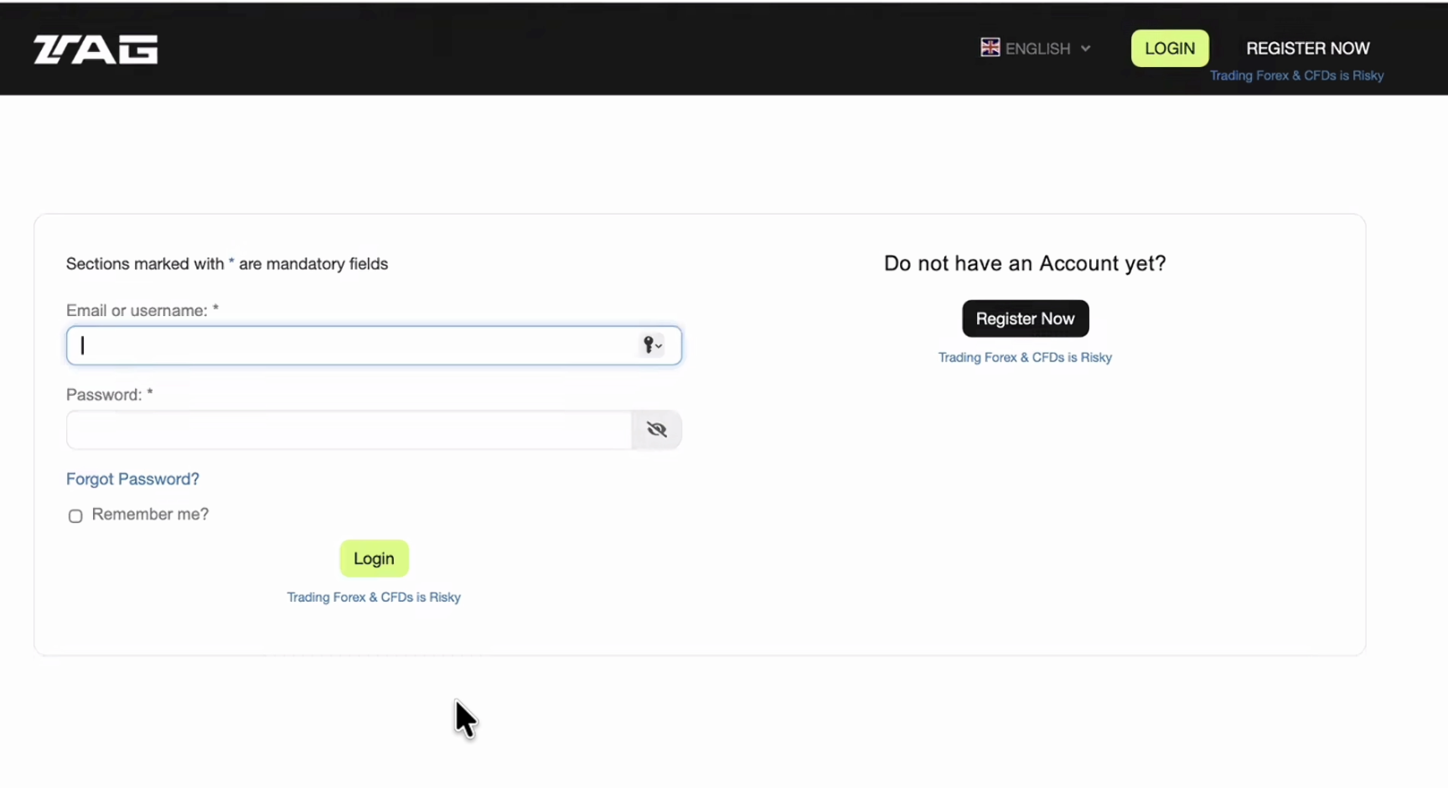
Task: Open the password manager key icon
Action: tap(652, 345)
